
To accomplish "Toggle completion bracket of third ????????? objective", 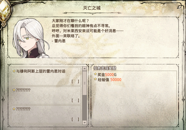I will [75, 119].
